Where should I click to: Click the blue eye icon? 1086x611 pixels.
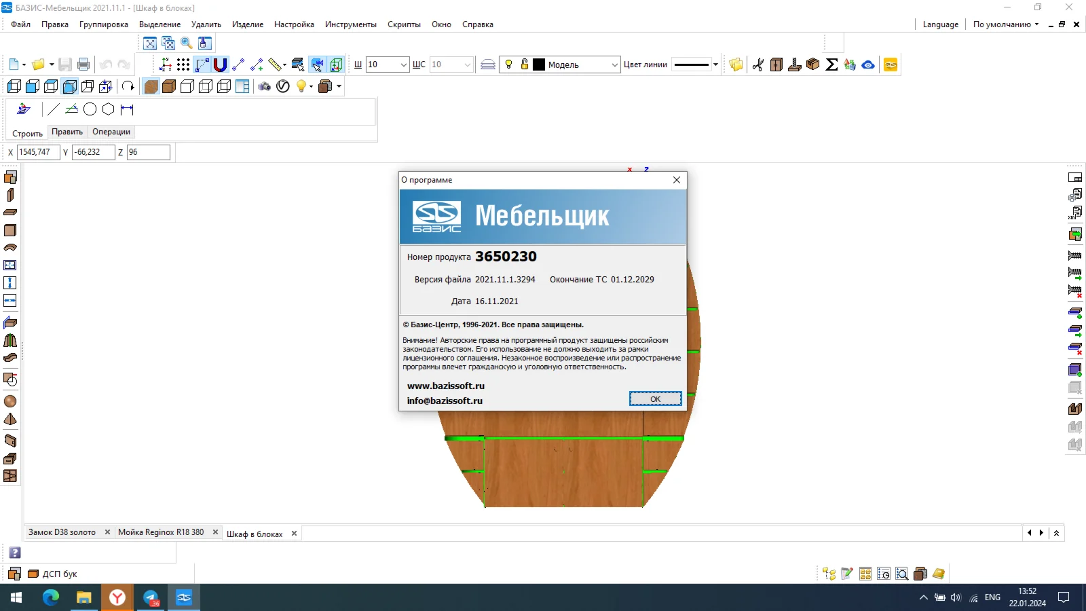pyautogui.click(x=868, y=64)
